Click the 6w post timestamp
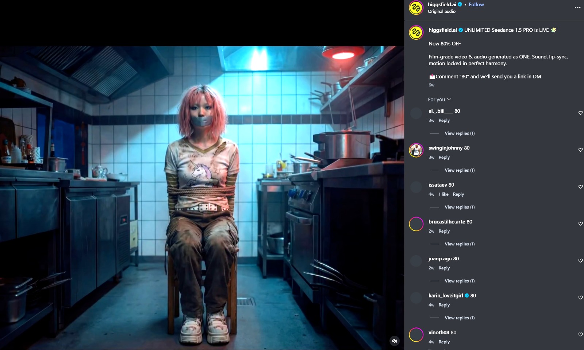This screenshot has width=584, height=350. (x=431, y=85)
